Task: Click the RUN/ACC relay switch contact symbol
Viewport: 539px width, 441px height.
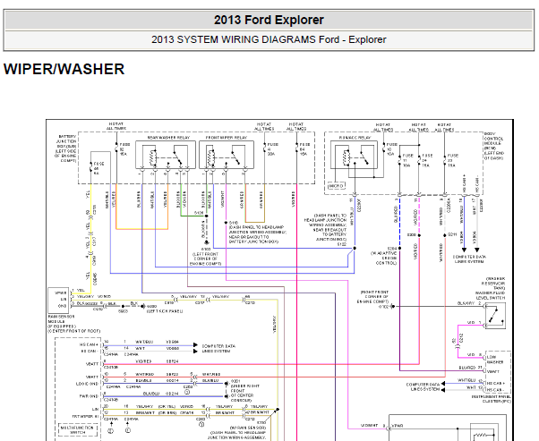Action: point(364,157)
